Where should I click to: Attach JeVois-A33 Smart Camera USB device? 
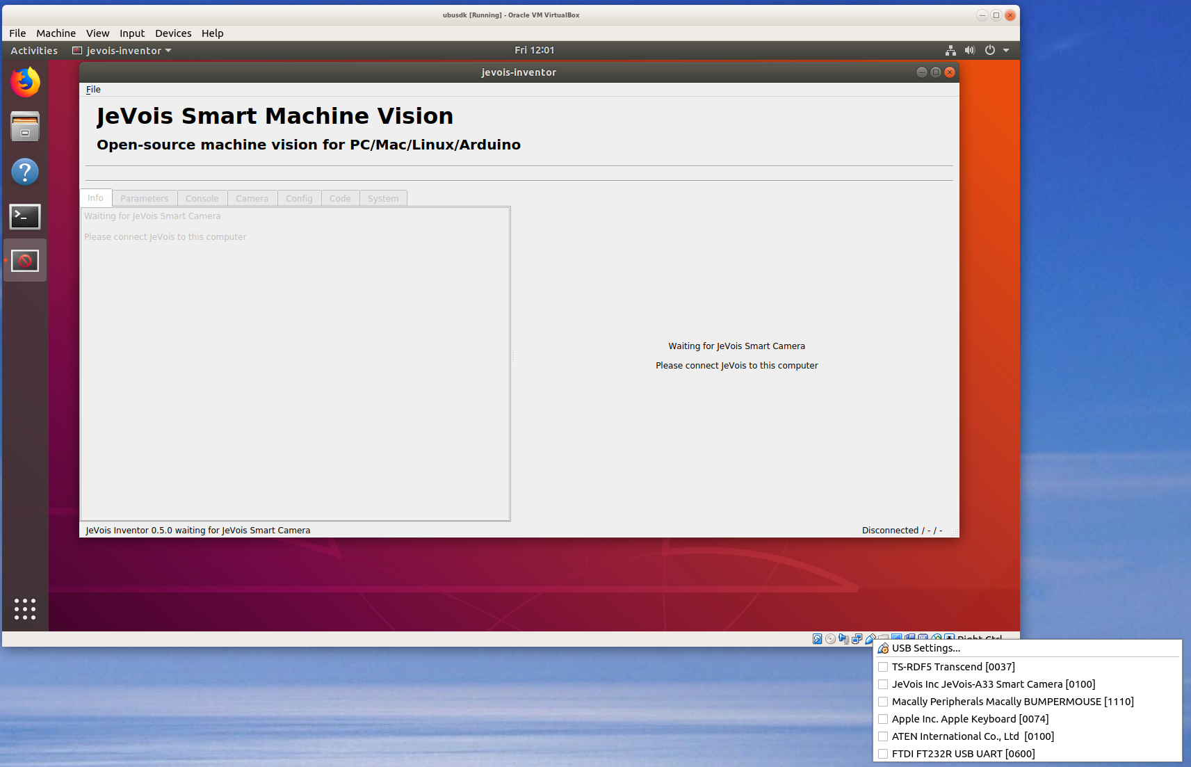pyautogui.click(x=883, y=684)
